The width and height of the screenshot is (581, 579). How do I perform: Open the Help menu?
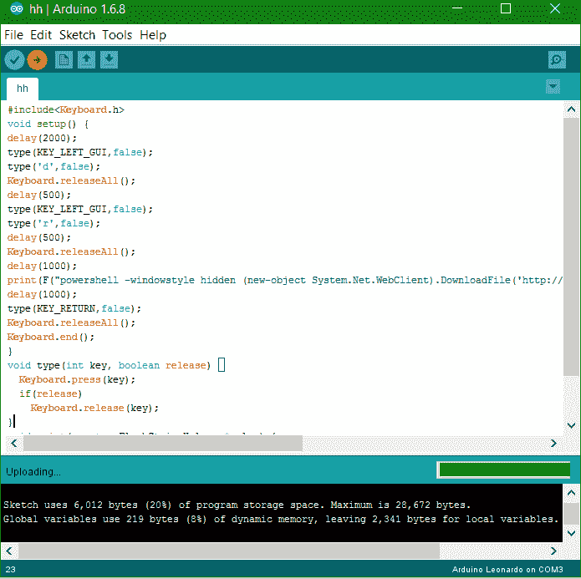(153, 35)
